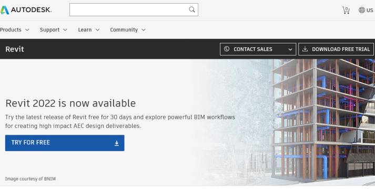Click the download icon beside Download Free Trial
The height and width of the screenshot is (194, 375).
(305, 49)
